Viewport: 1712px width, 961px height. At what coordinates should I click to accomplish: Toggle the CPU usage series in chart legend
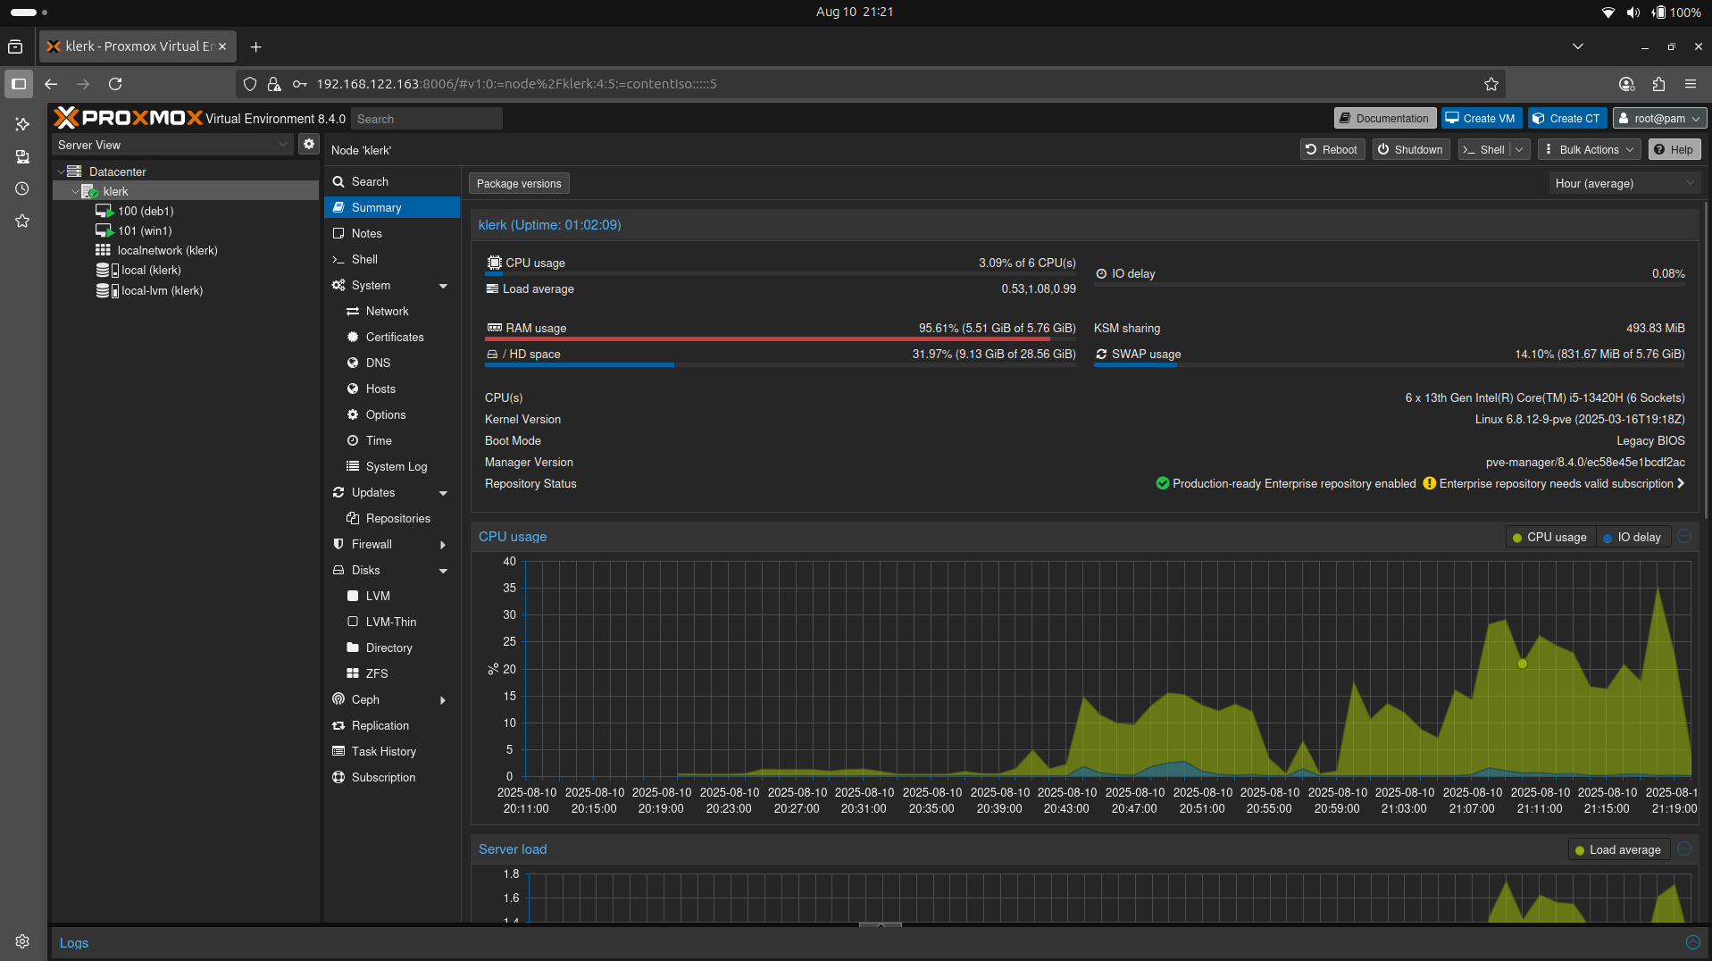(x=1549, y=537)
